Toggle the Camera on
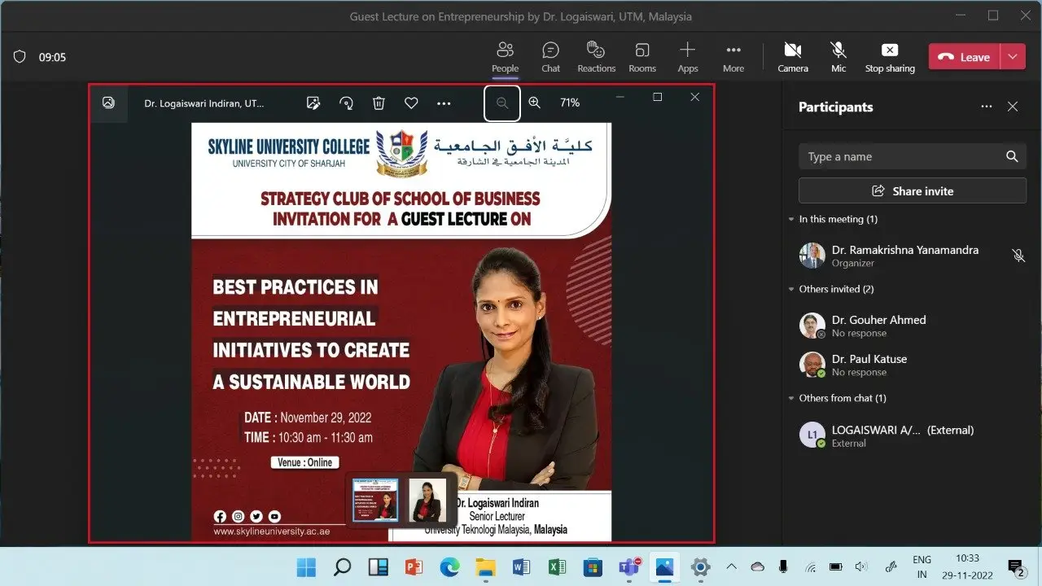The width and height of the screenshot is (1042, 586). click(x=792, y=57)
